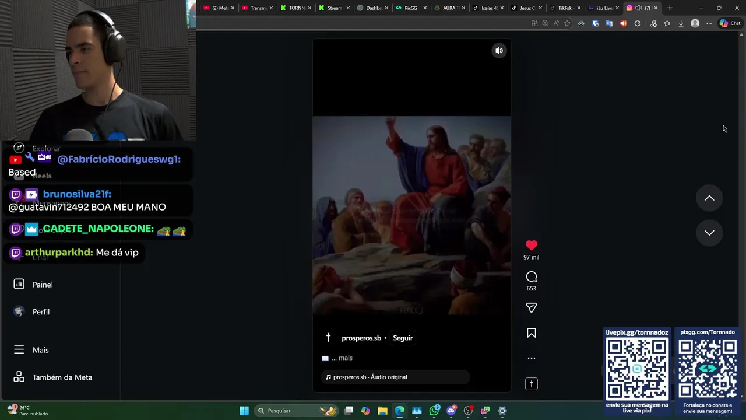Viewport: 746px width, 420px height.
Task: Click the prosperos.sb cross avatar
Action: pyautogui.click(x=328, y=338)
